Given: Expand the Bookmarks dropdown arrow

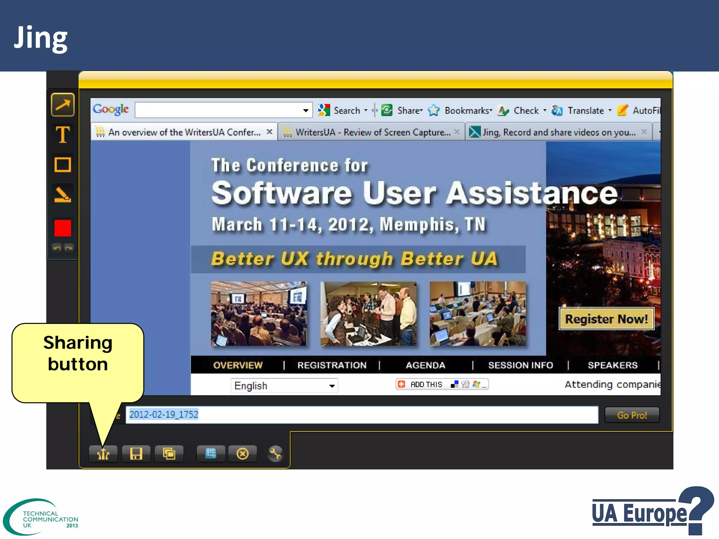Looking at the screenshot, I should point(491,111).
